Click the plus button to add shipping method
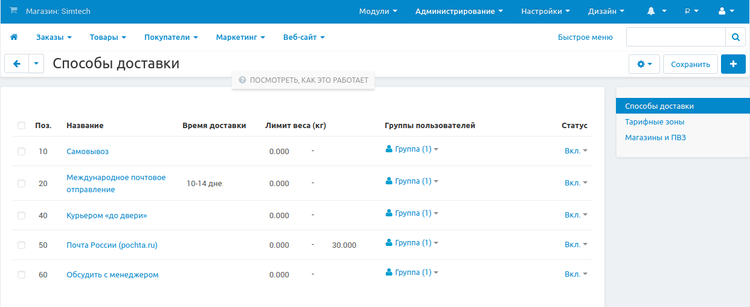Screen dimensions: 750x307 pos(733,64)
